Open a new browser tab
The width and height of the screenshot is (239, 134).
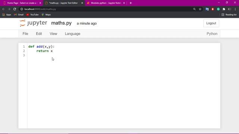coord(130,3)
